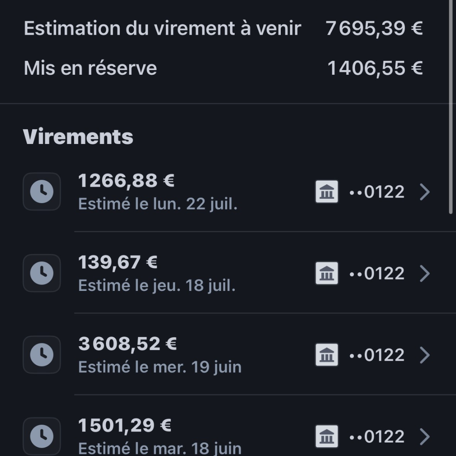Tap bank icon beside 18 juil. transfer

327,274
